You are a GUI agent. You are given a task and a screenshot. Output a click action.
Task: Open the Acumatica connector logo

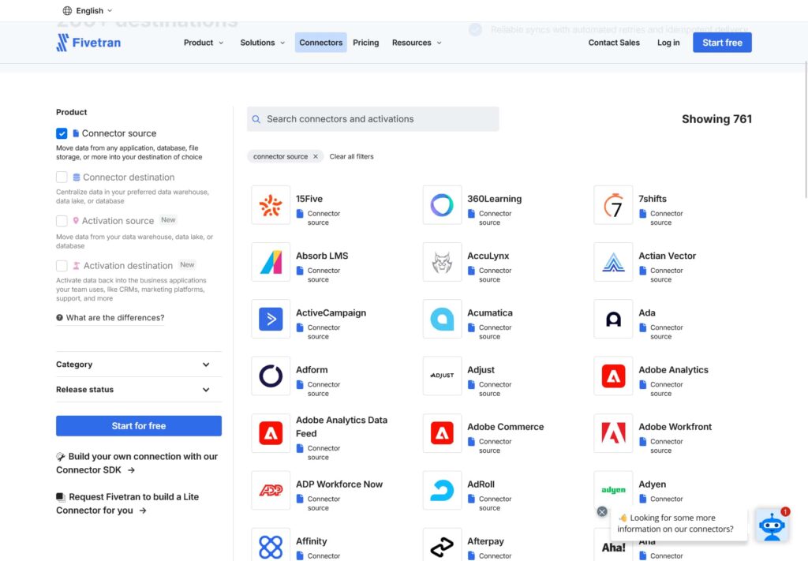pyautogui.click(x=442, y=319)
